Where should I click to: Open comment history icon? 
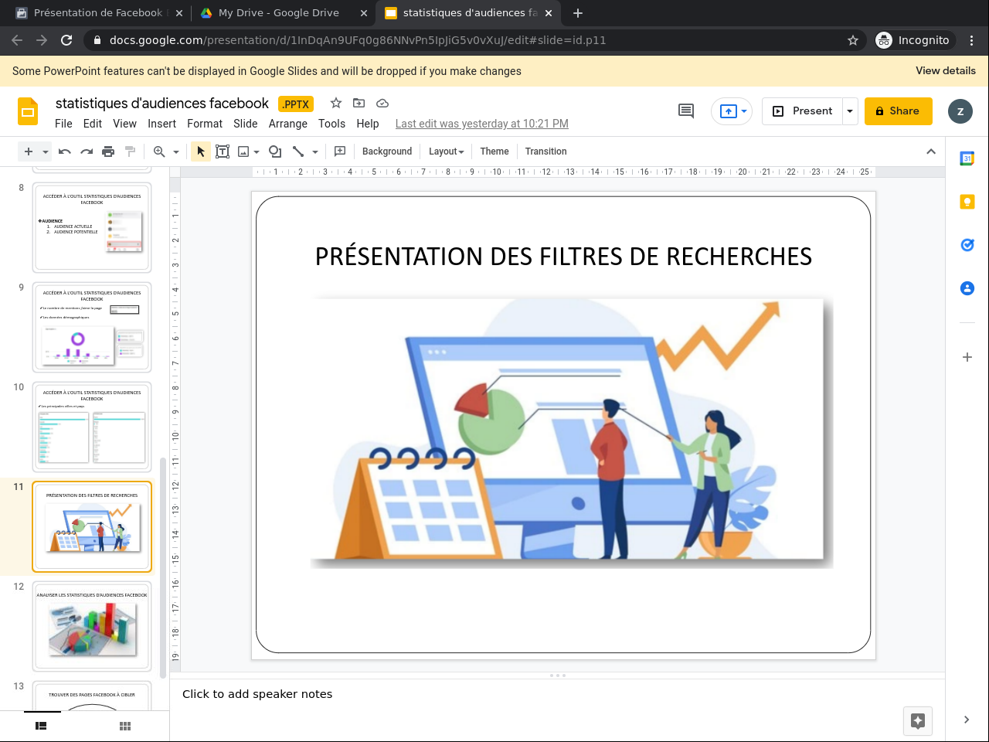pyautogui.click(x=686, y=111)
